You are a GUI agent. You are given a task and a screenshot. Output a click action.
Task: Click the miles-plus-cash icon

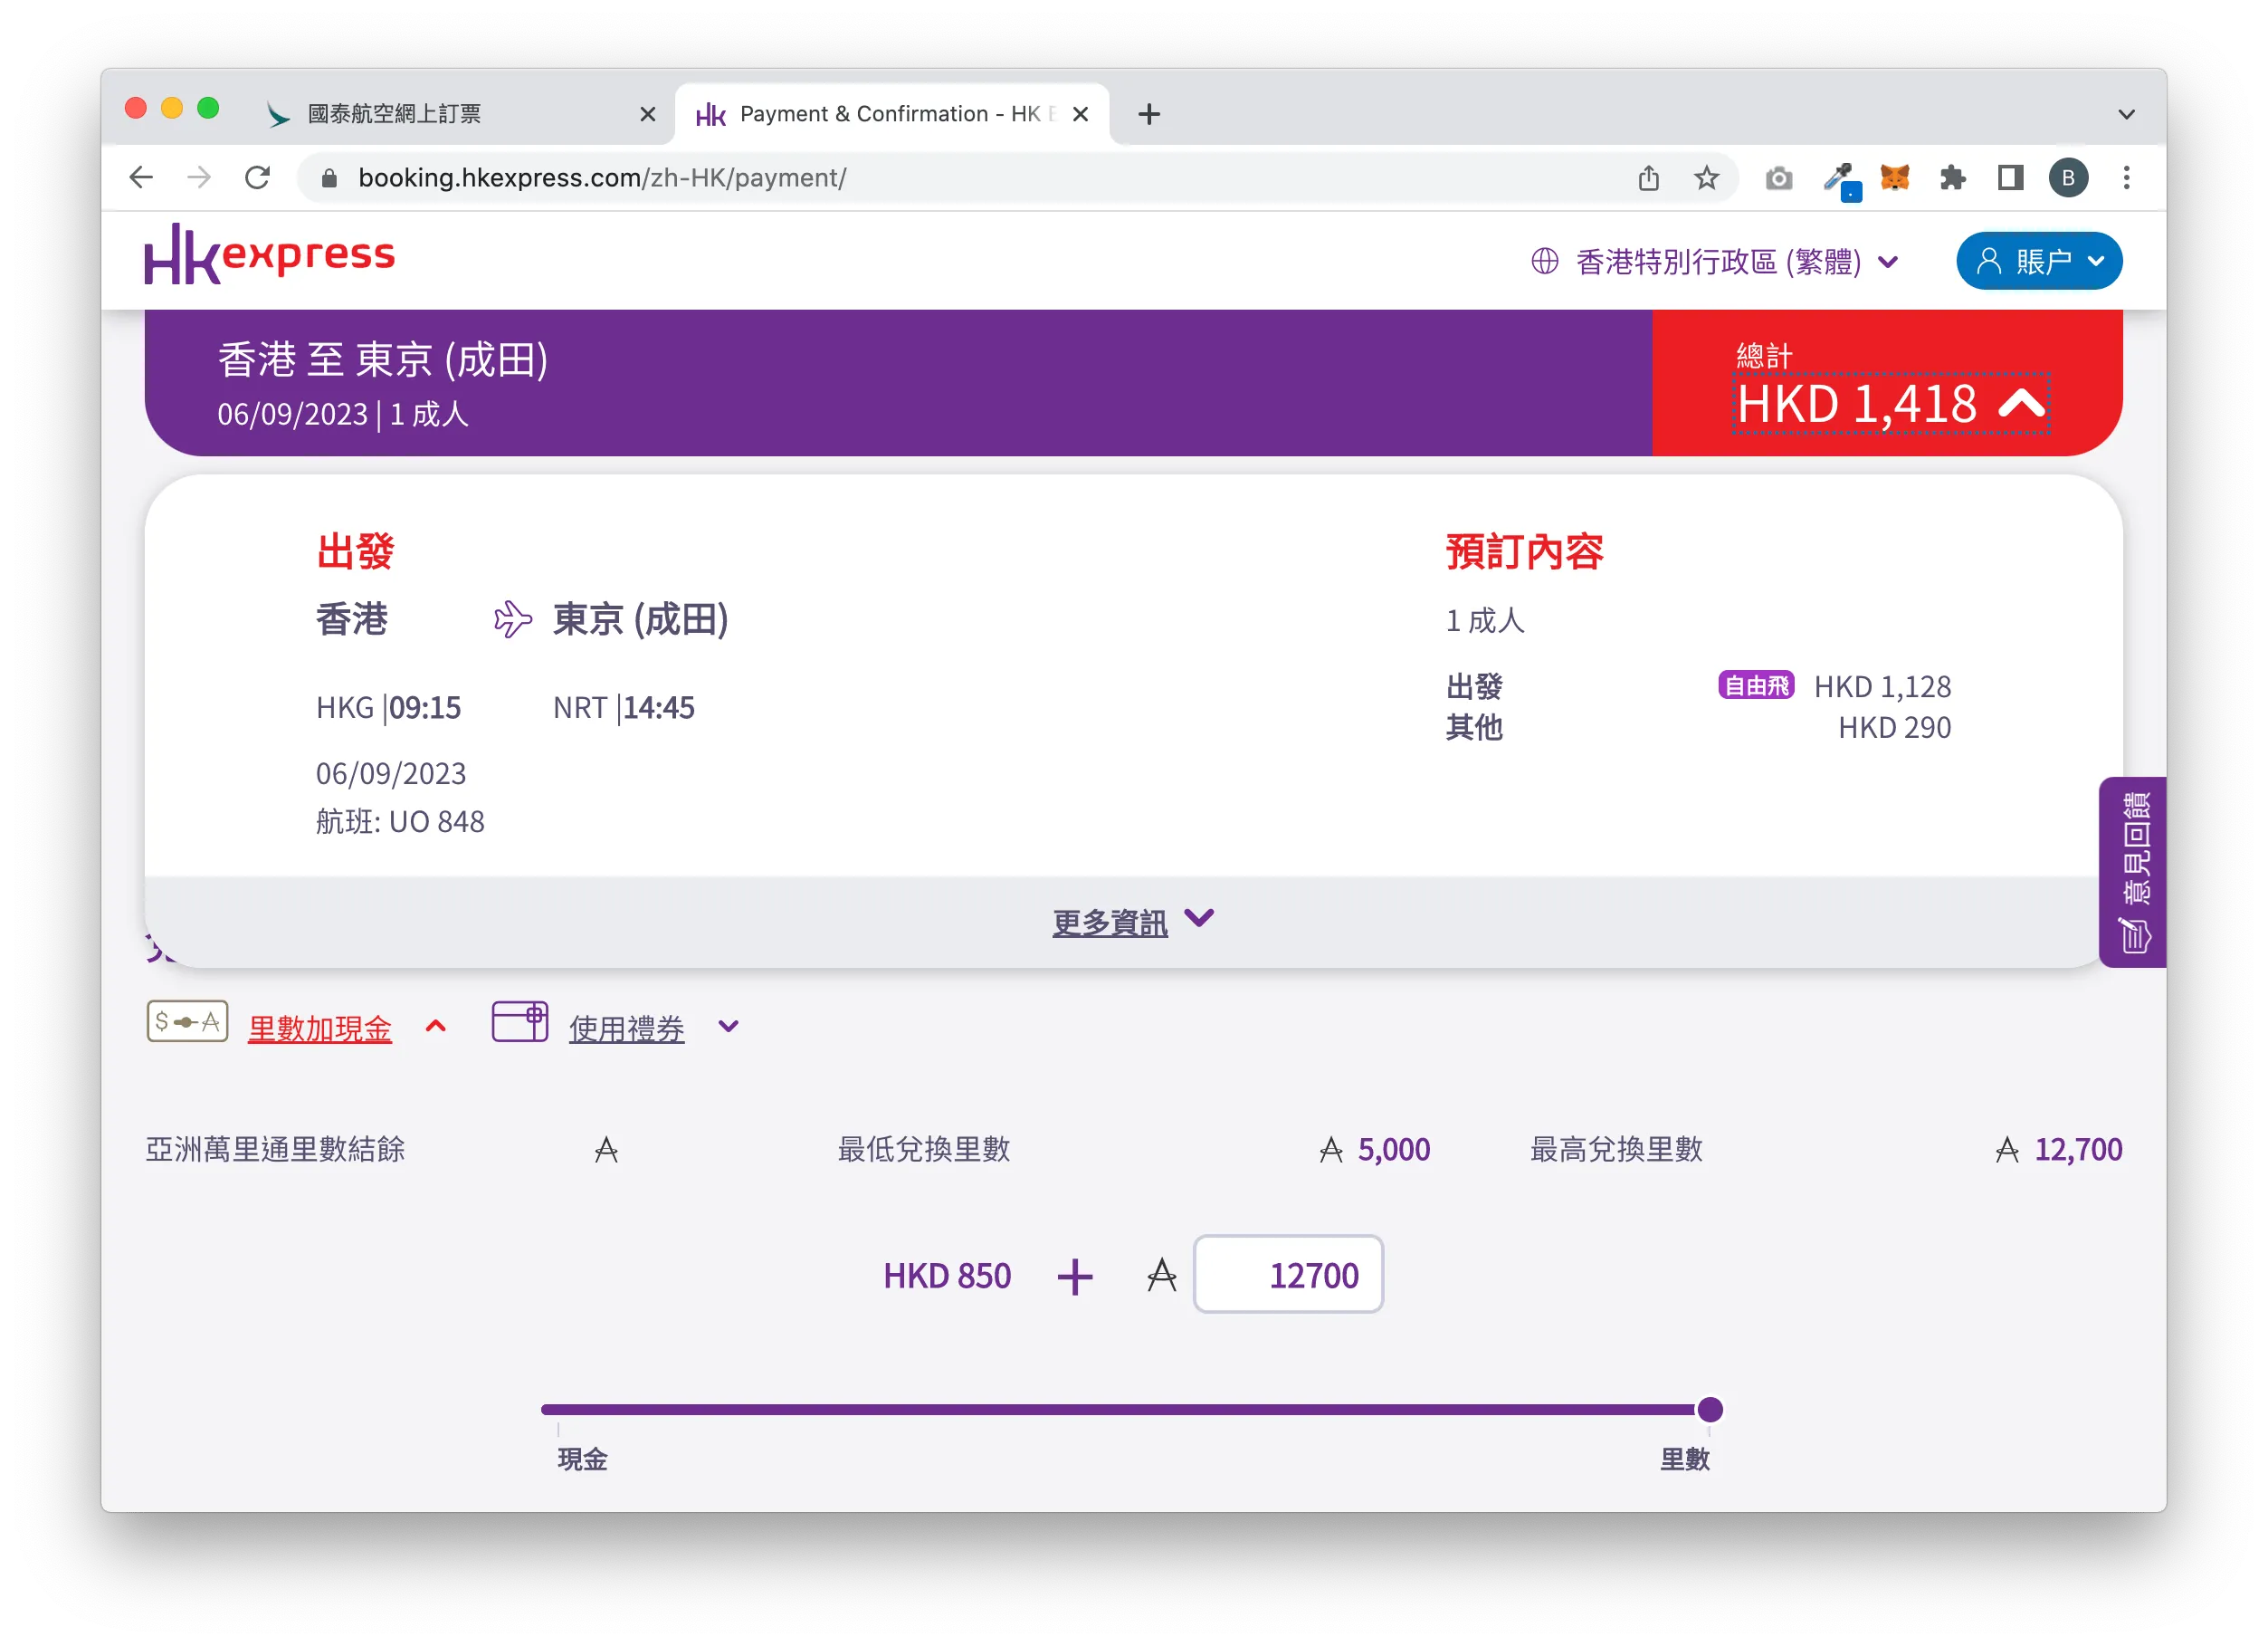coord(188,1021)
